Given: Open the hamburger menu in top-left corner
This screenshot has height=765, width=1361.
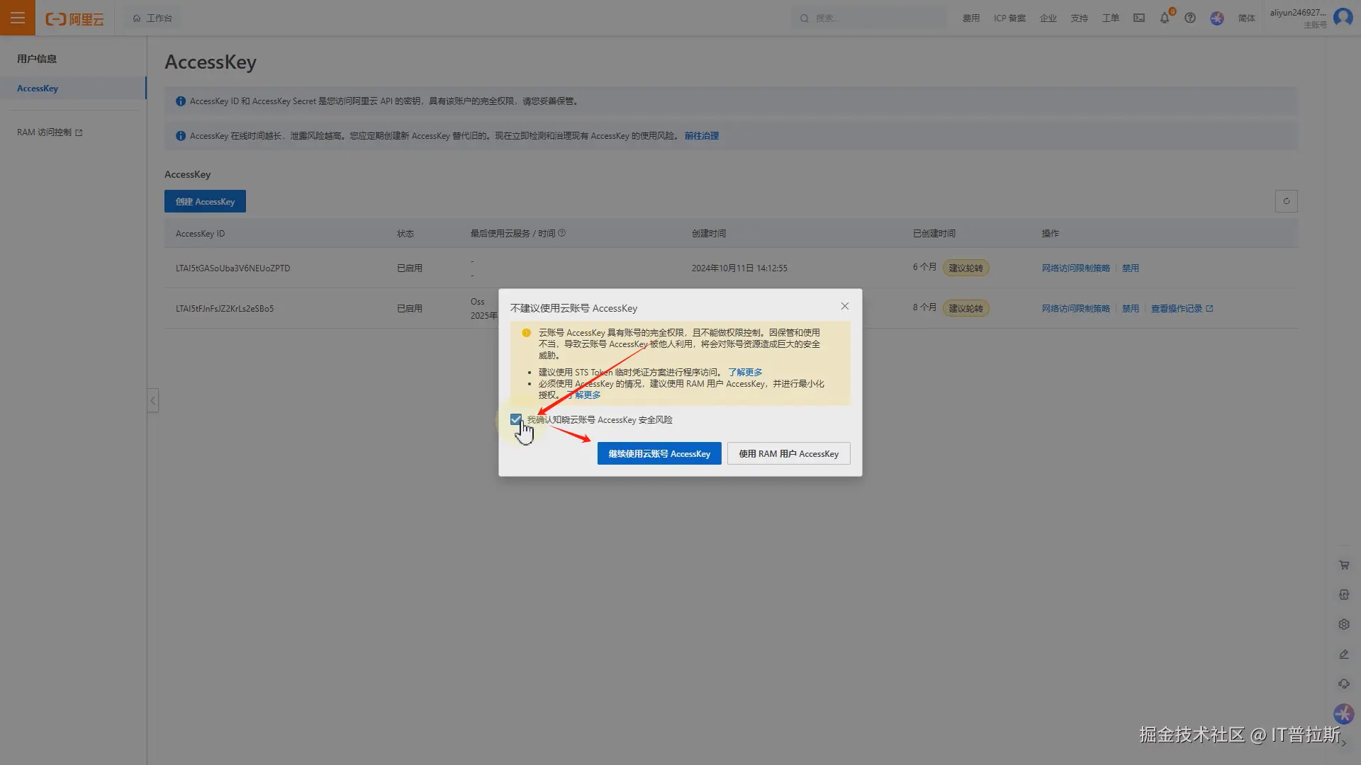Looking at the screenshot, I should [x=17, y=18].
